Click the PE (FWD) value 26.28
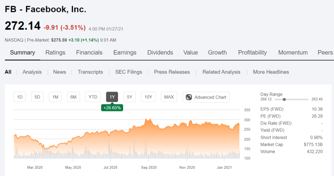334x176 pixels. 317,116
